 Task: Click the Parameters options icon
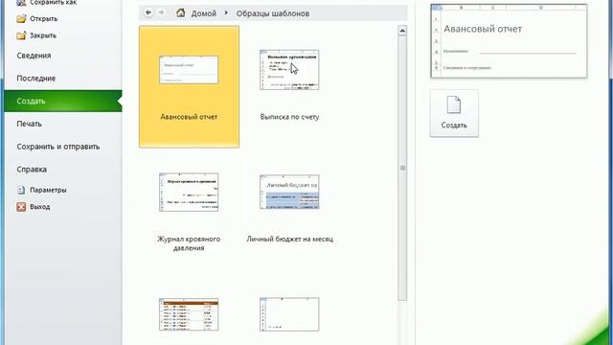tap(21, 190)
